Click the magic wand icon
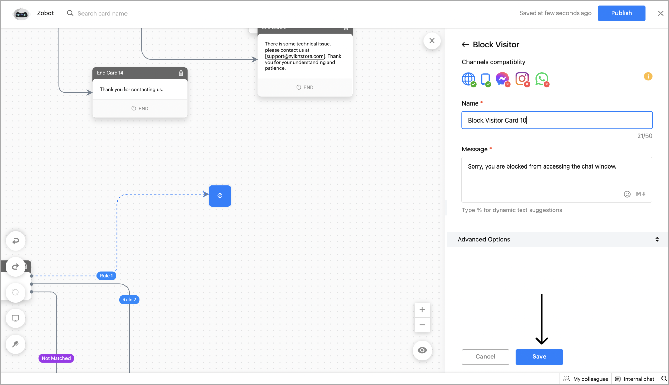 pyautogui.click(x=16, y=344)
